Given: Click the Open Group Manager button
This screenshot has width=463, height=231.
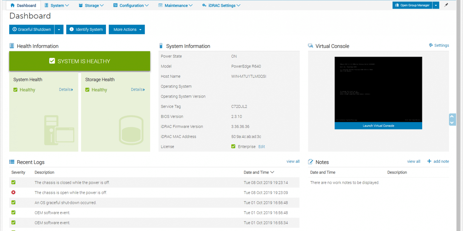Looking at the screenshot, I should coord(412,5).
